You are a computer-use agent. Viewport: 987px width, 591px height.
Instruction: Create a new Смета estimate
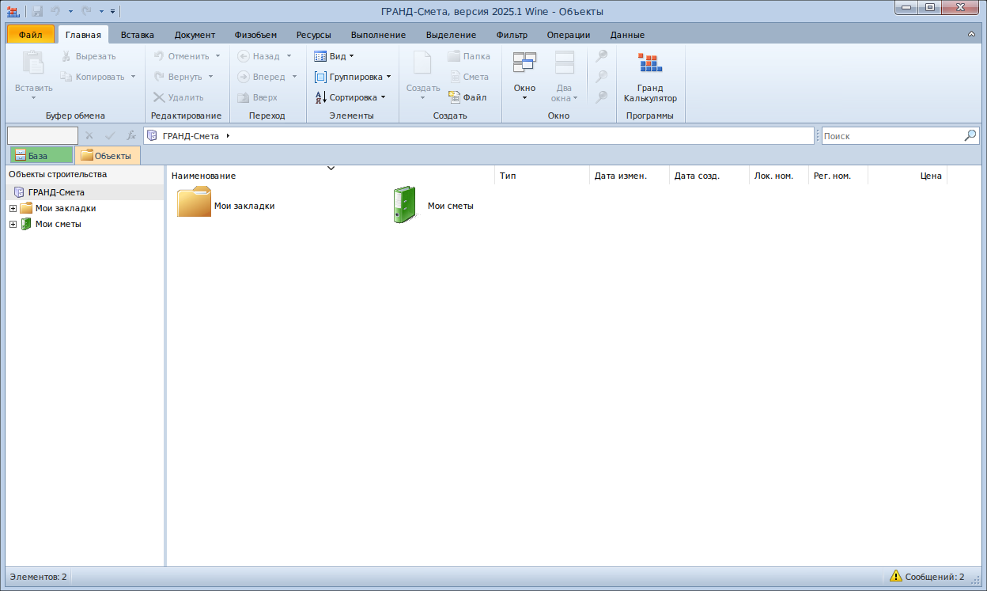point(470,77)
